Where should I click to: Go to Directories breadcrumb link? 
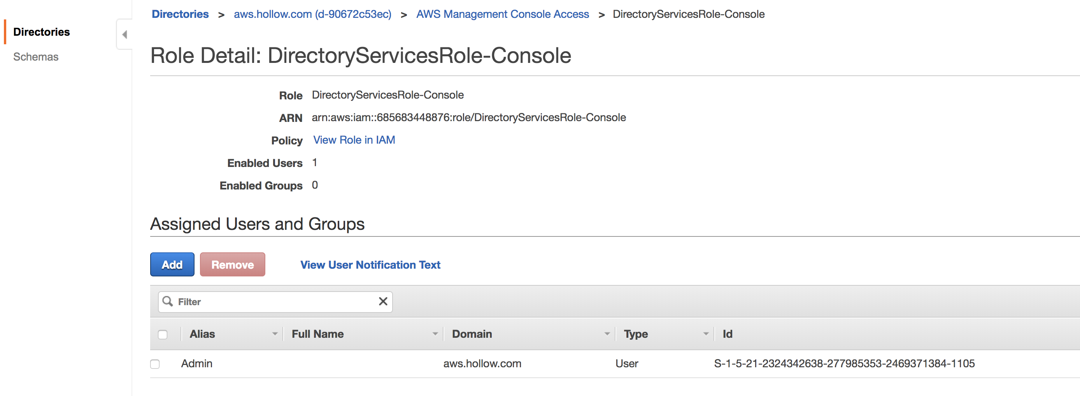(180, 14)
